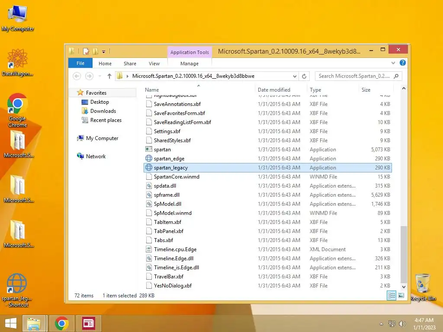Click the Application Tools contextual tab

tap(189, 52)
